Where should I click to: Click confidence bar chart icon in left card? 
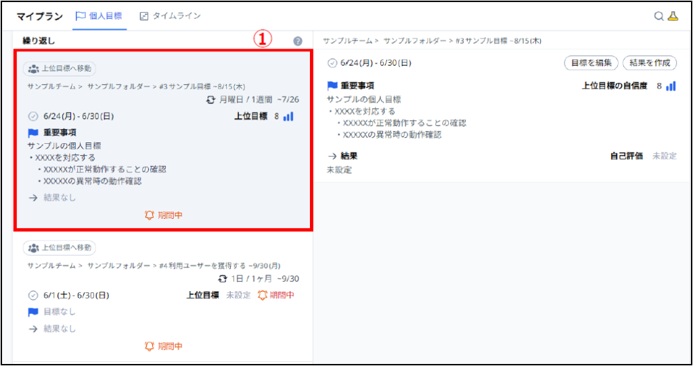pos(288,116)
